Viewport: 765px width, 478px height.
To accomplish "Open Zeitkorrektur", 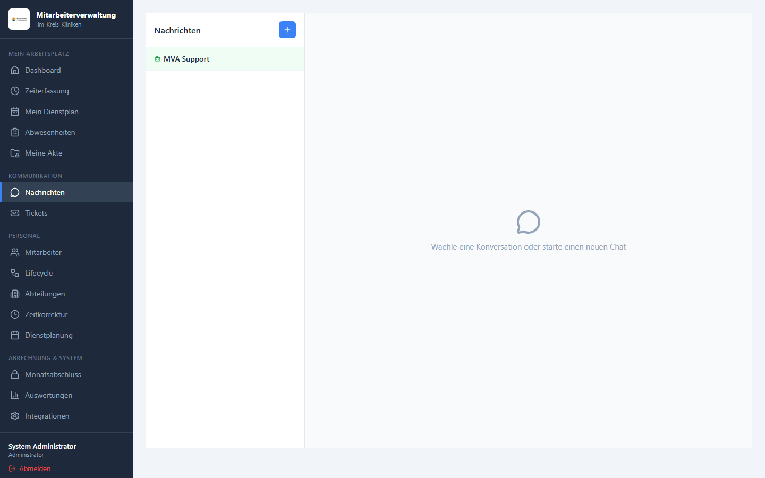I will pos(66,314).
